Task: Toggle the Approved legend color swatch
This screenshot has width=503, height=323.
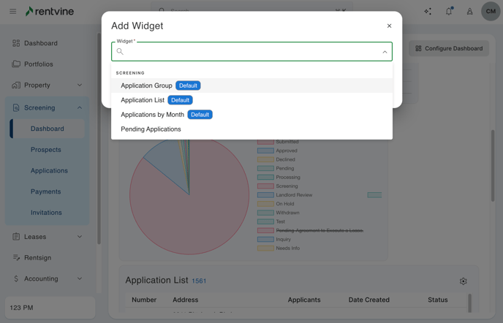Action: pos(265,151)
